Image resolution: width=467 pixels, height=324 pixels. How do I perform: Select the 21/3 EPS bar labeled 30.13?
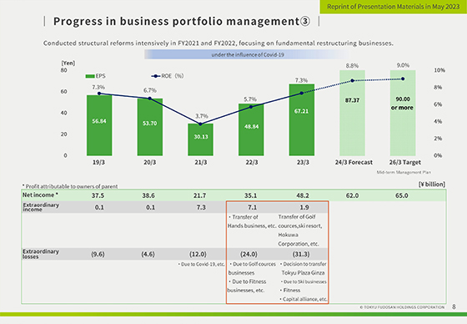coord(200,139)
